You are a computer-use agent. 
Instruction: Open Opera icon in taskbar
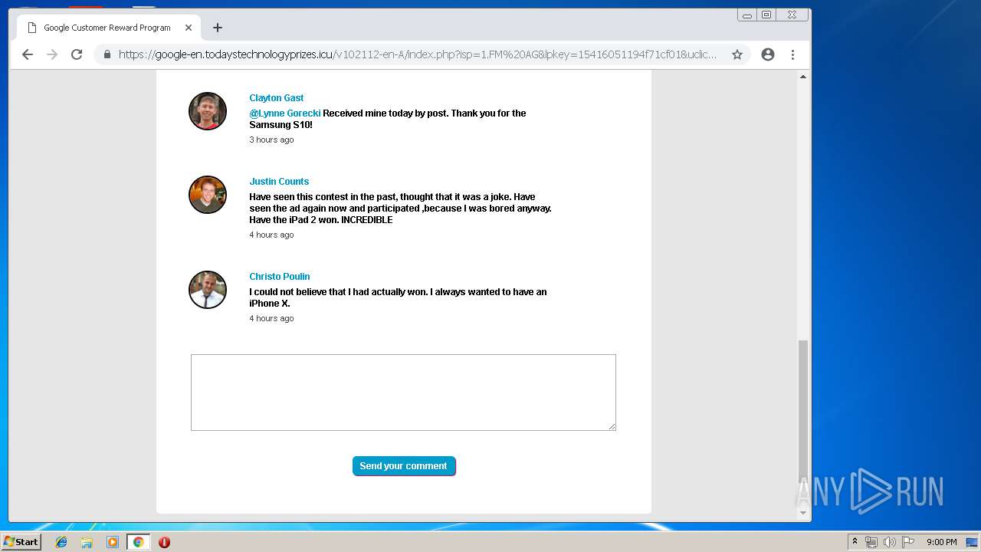point(164,542)
